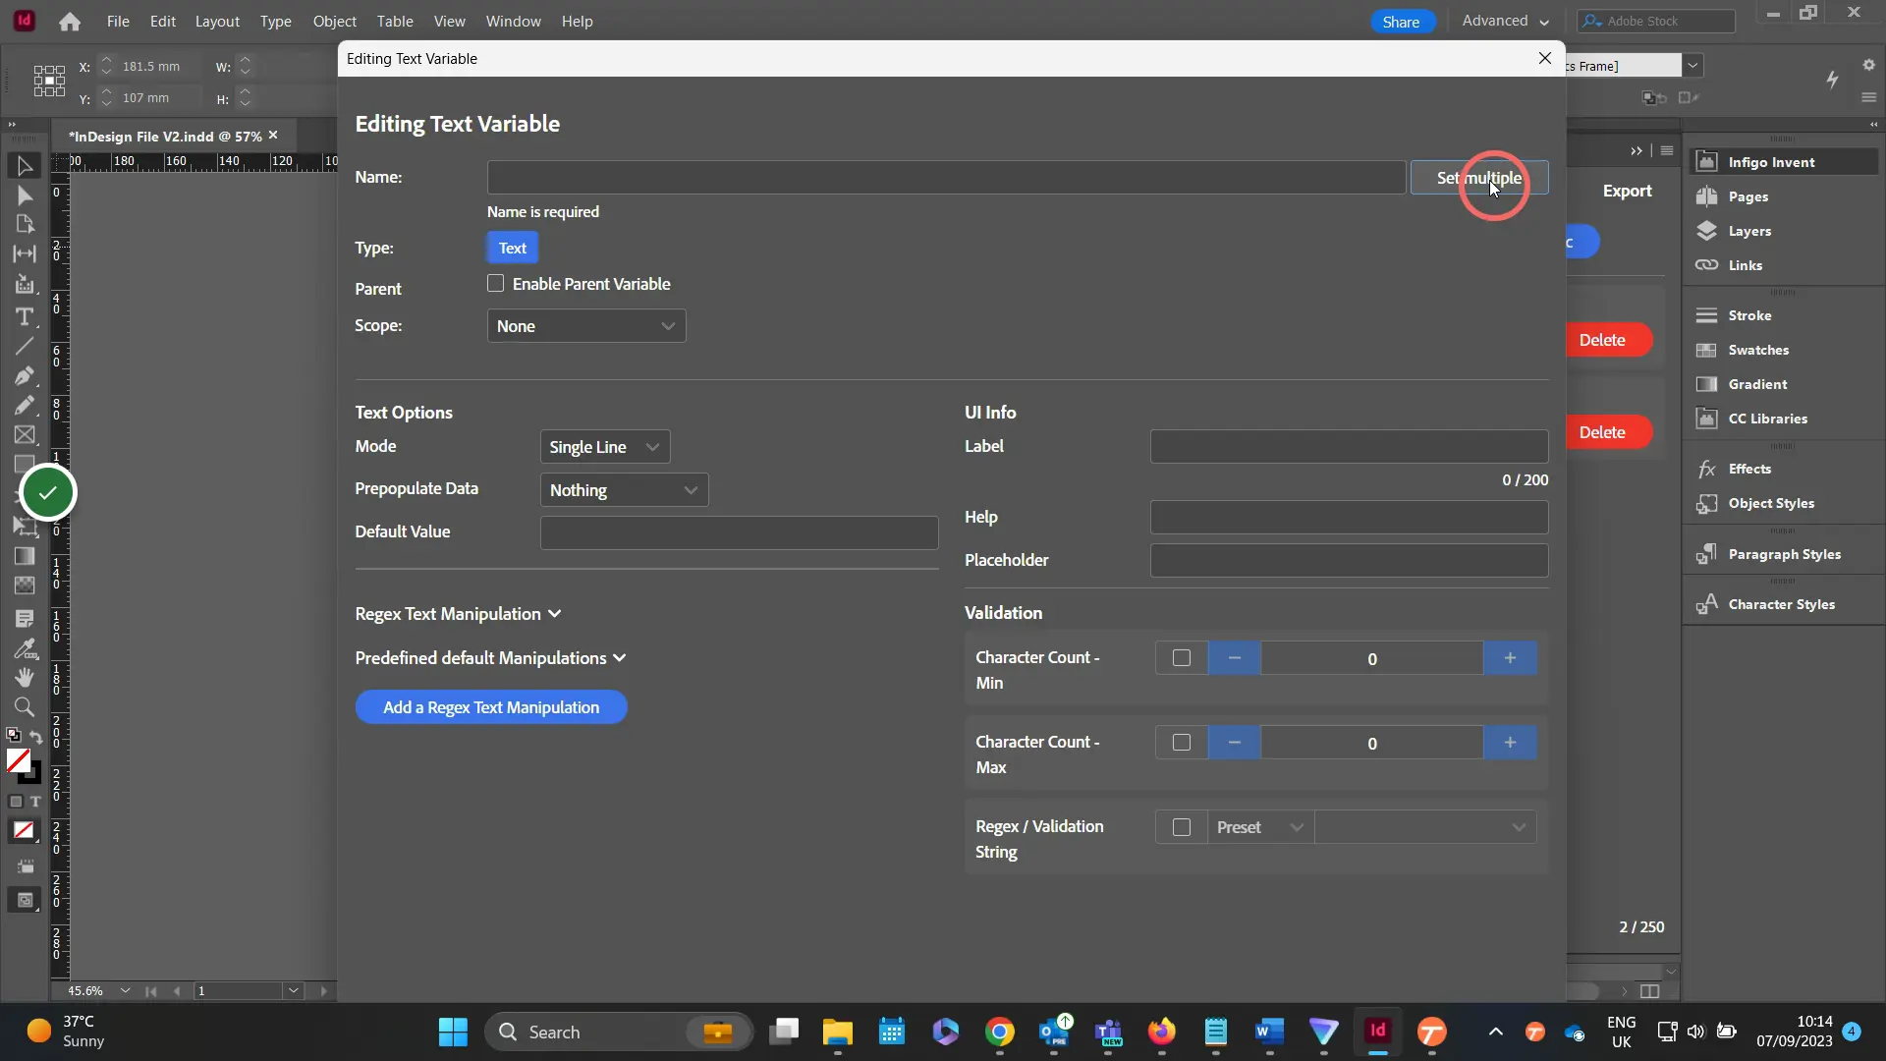Select the Pencil tool
This screenshot has height=1061, width=1886.
tap(25, 406)
